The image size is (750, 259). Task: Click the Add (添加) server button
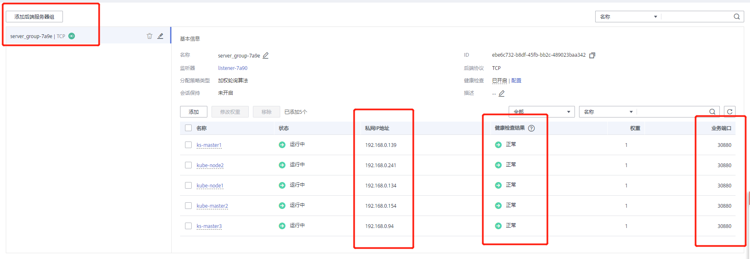194,112
